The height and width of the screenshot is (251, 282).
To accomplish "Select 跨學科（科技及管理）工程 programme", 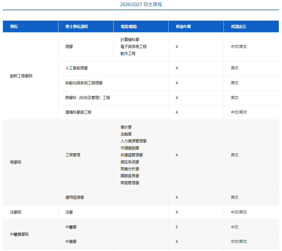I will [x=88, y=98].
